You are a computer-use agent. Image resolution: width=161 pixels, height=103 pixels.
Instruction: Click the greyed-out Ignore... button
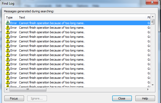click(x=37, y=98)
